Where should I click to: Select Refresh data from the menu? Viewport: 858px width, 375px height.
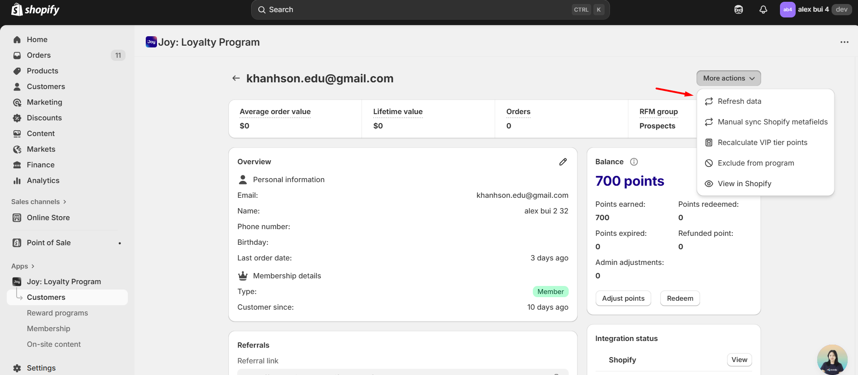(739, 102)
